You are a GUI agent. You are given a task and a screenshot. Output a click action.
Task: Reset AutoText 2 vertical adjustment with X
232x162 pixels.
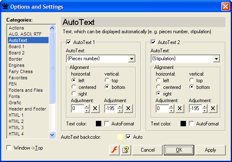coord(213,108)
